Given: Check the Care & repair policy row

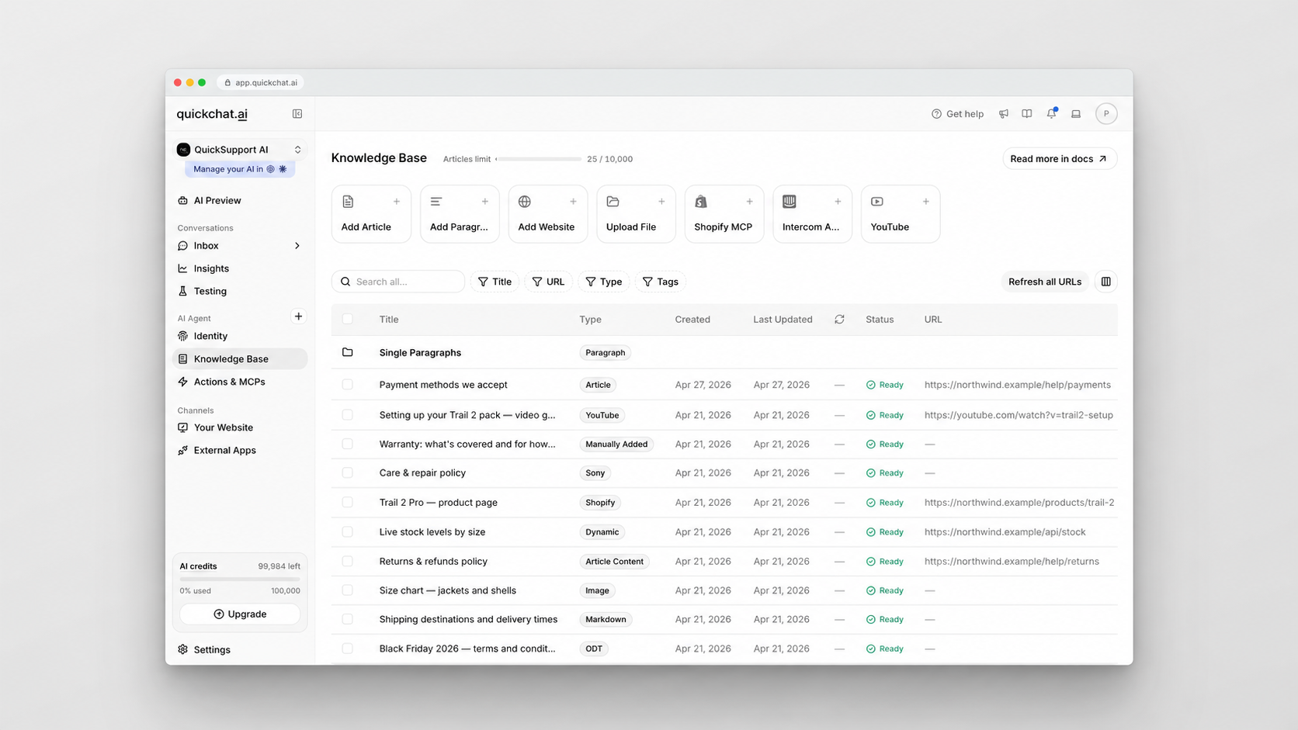Looking at the screenshot, I should tap(348, 472).
